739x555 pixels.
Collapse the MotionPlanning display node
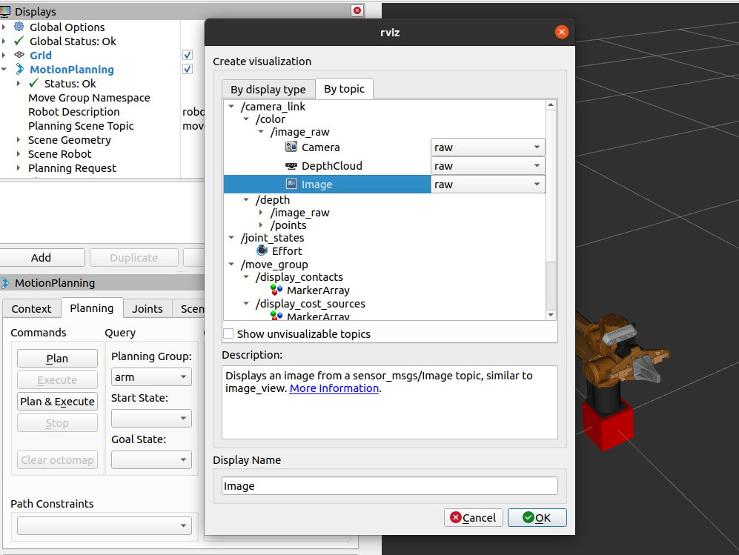pyautogui.click(x=4, y=69)
